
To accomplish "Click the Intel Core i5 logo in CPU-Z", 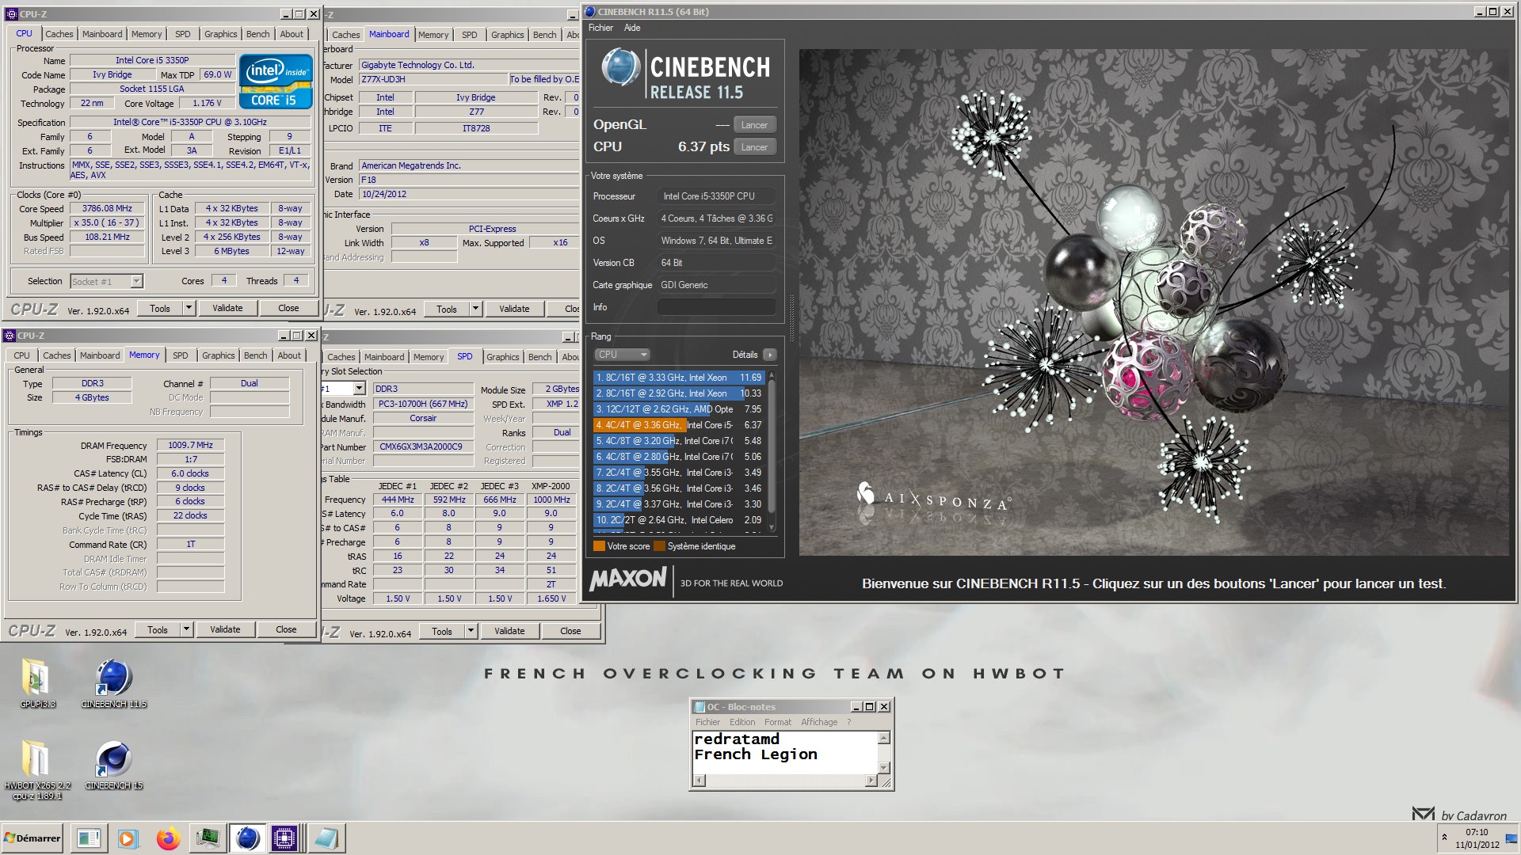I will coord(276,82).
